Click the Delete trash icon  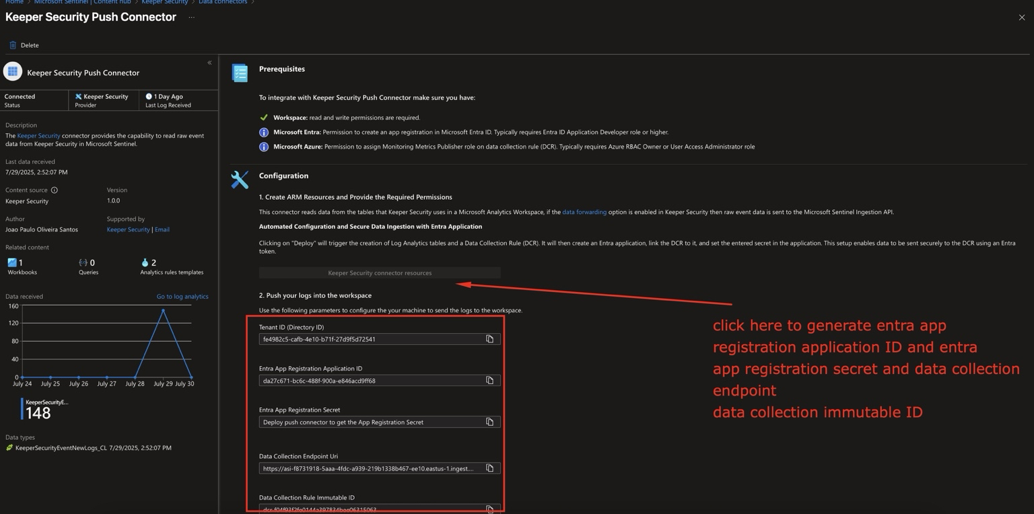point(12,45)
